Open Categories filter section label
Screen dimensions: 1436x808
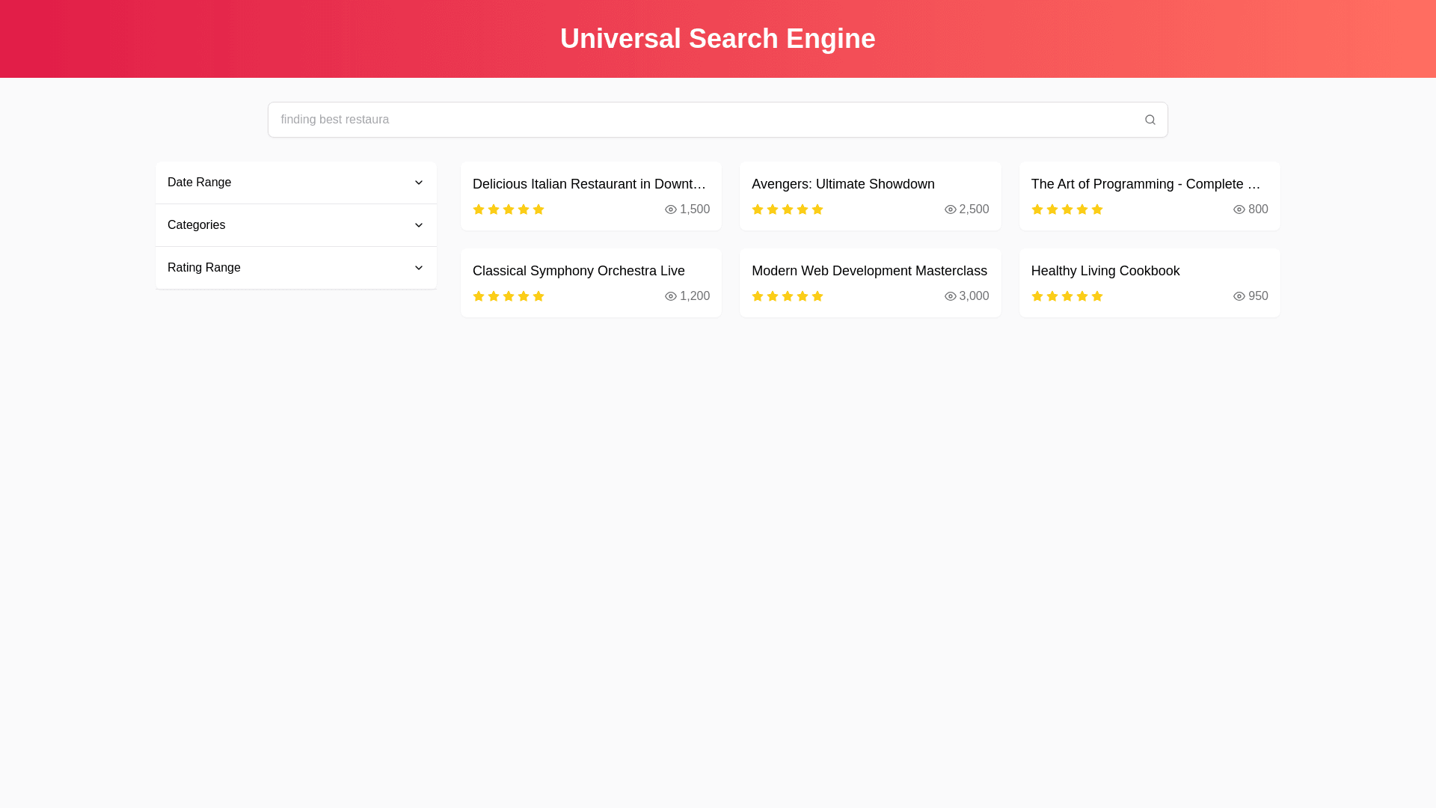[x=196, y=225]
